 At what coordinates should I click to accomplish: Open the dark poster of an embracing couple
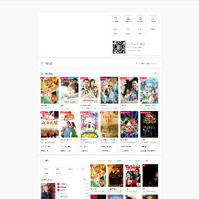coord(116,176)
